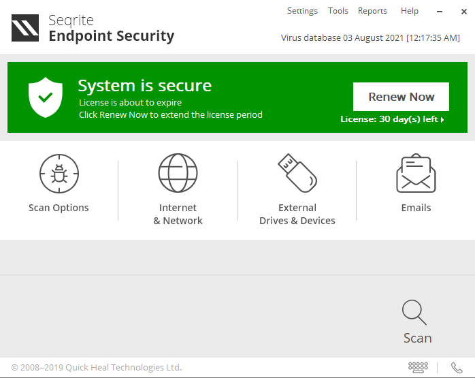475x378 pixels.
Task: Click the Scan magnifying glass icon
Action: [x=414, y=313]
